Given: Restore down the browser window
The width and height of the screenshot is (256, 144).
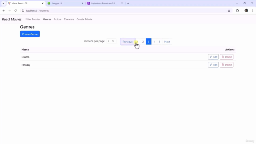Looking at the screenshot, I should pyautogui.click(x=244, y=3).
